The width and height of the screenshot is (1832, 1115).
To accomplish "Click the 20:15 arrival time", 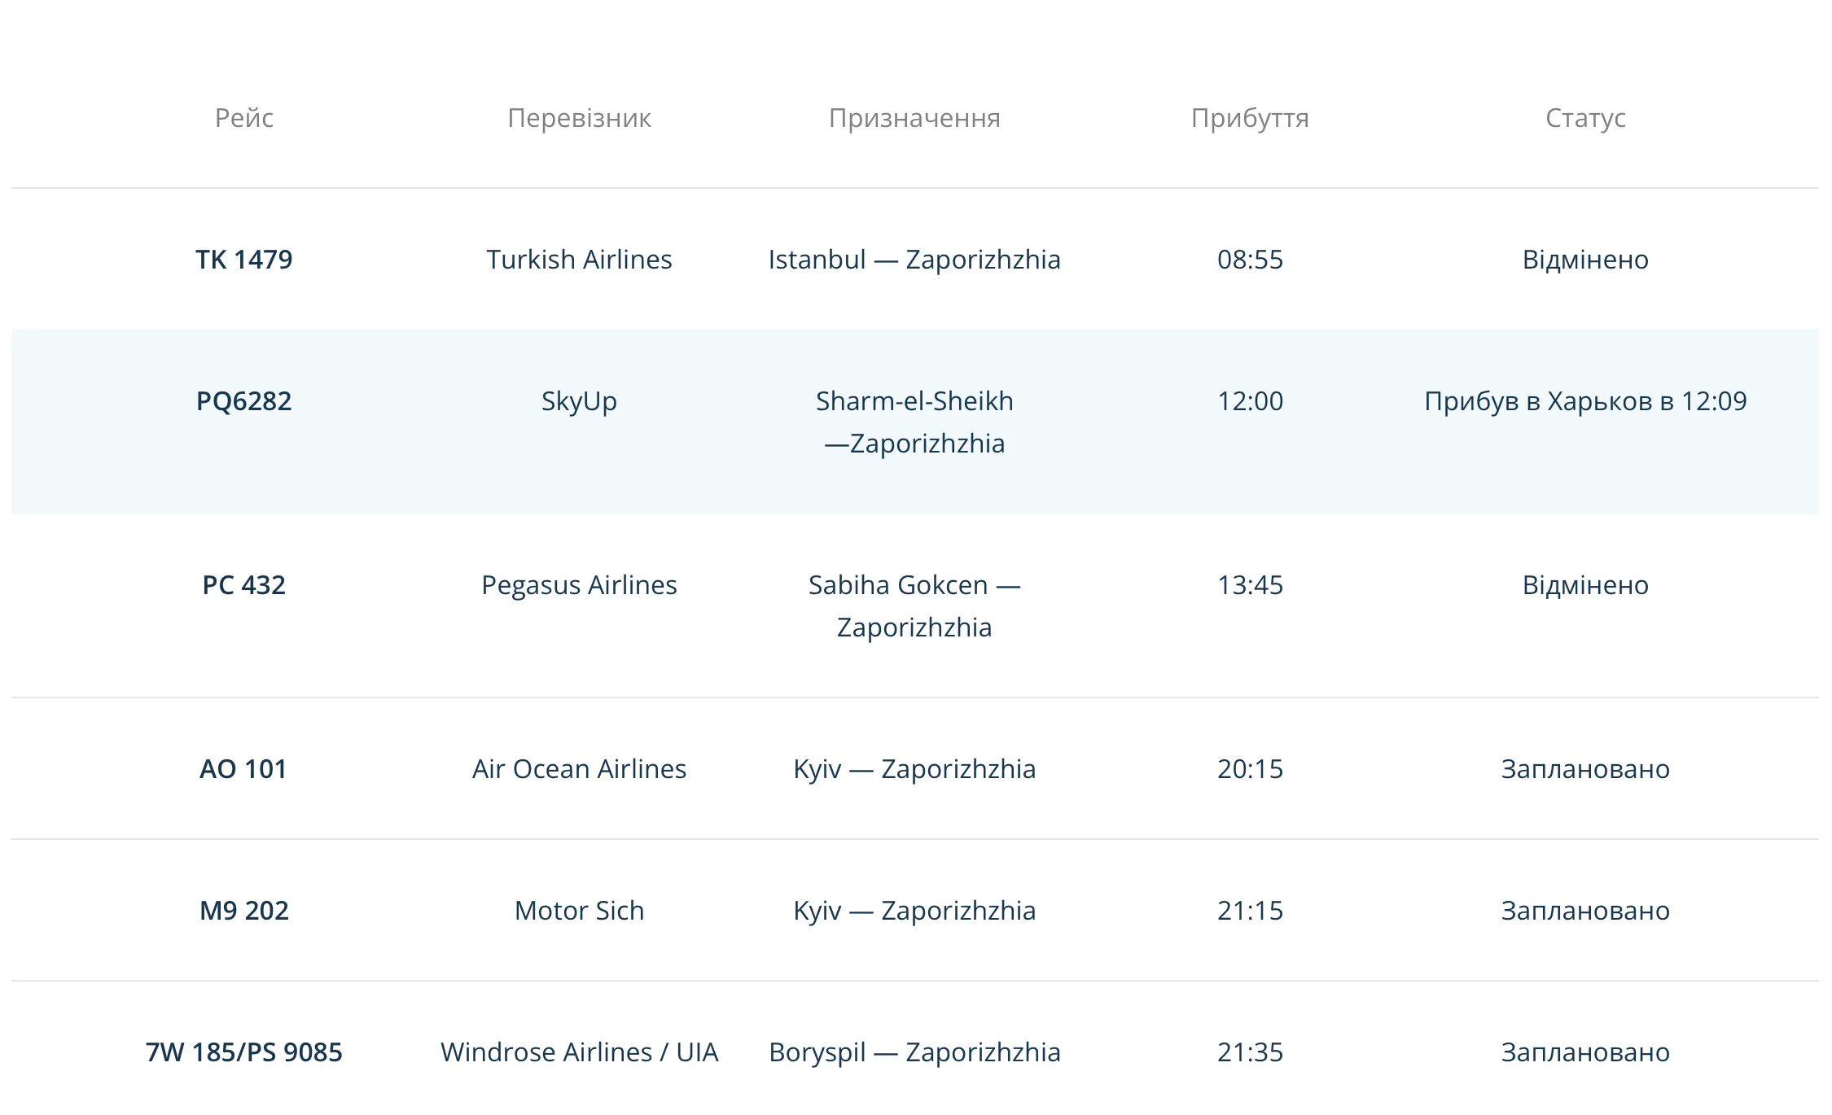I will 1250,769.
